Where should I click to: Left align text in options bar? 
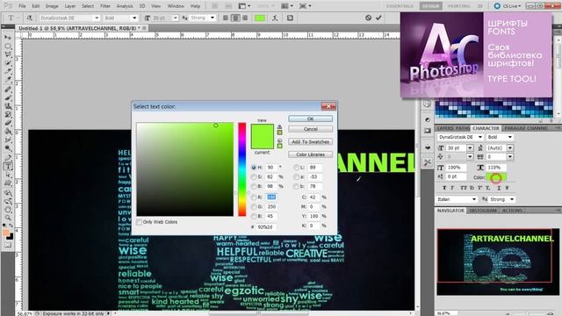click(226, 18)
